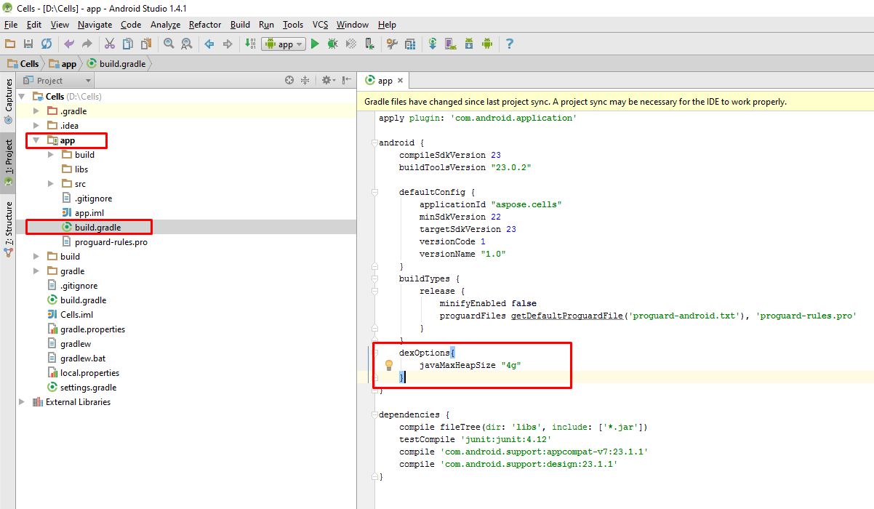This screenshot has height=509, width=874.
Task: Toggle the 7: Structure side panel
Action: [x=9, y=227]
